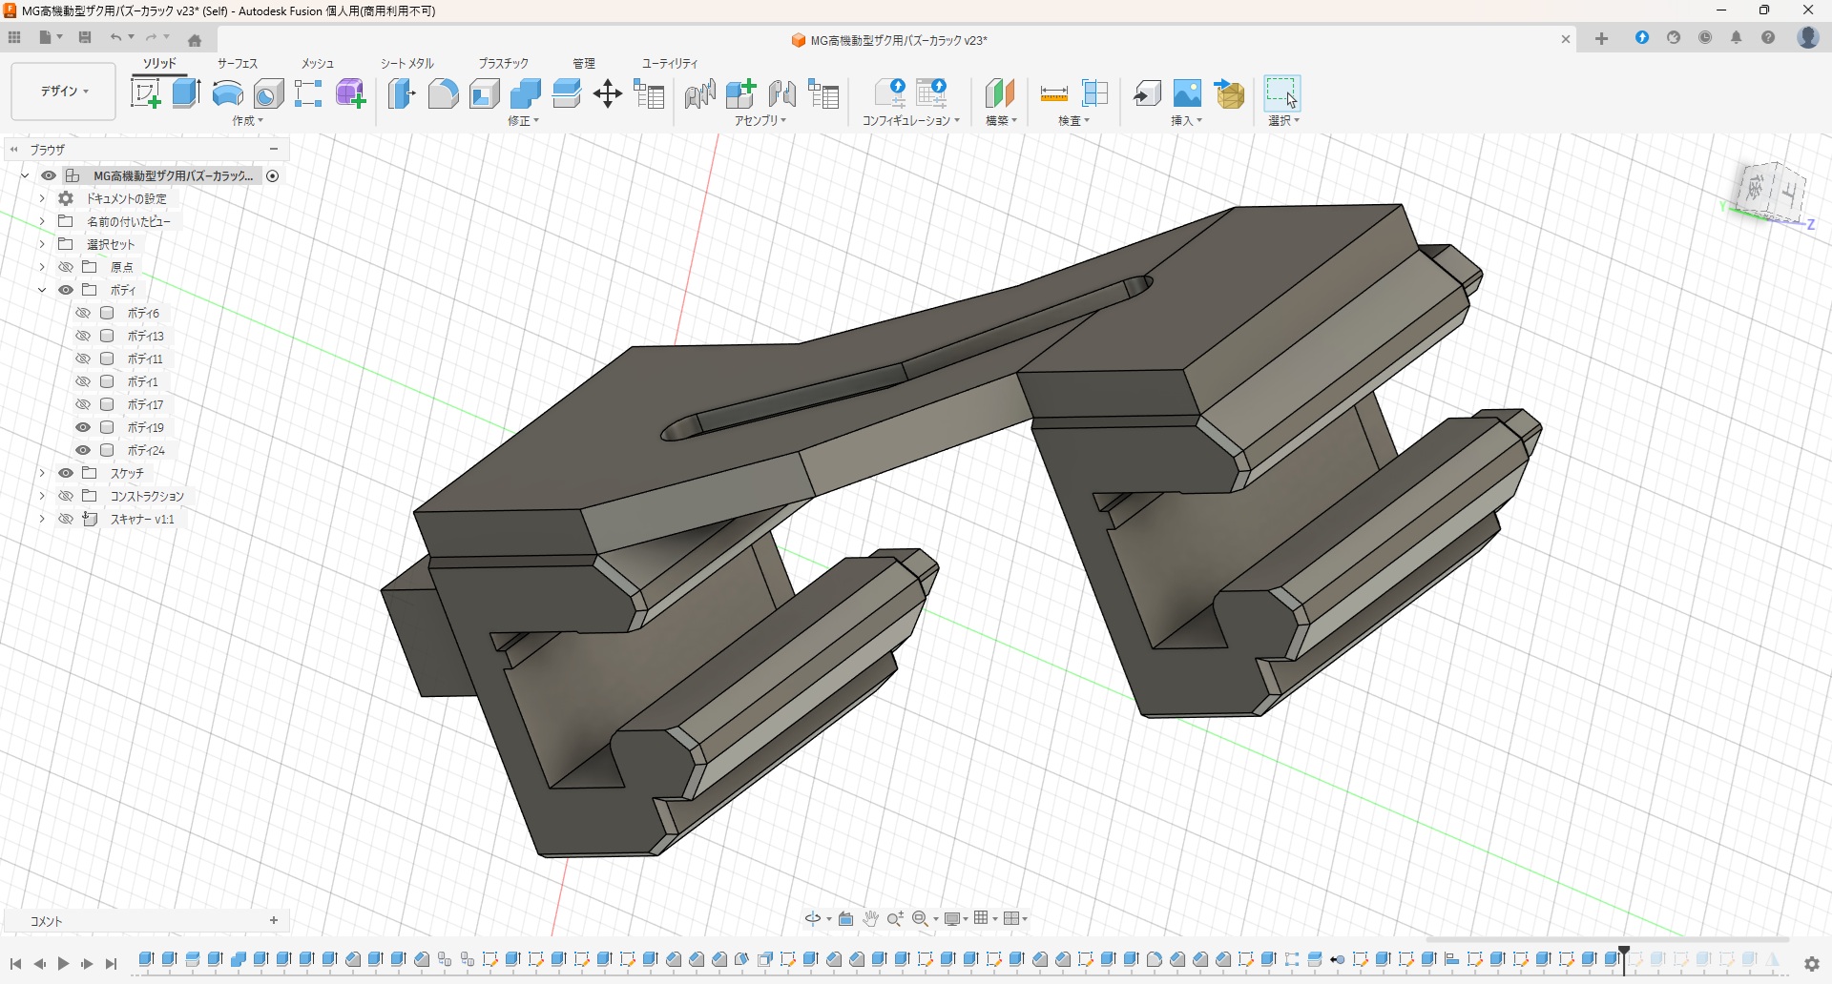Click the Extrude tool icon
Image resolution: width=1832 pixels, height=984 pixels.
(186, 93)
